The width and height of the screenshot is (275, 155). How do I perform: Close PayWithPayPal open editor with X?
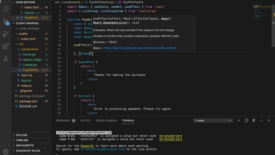(x=17, y=18)
